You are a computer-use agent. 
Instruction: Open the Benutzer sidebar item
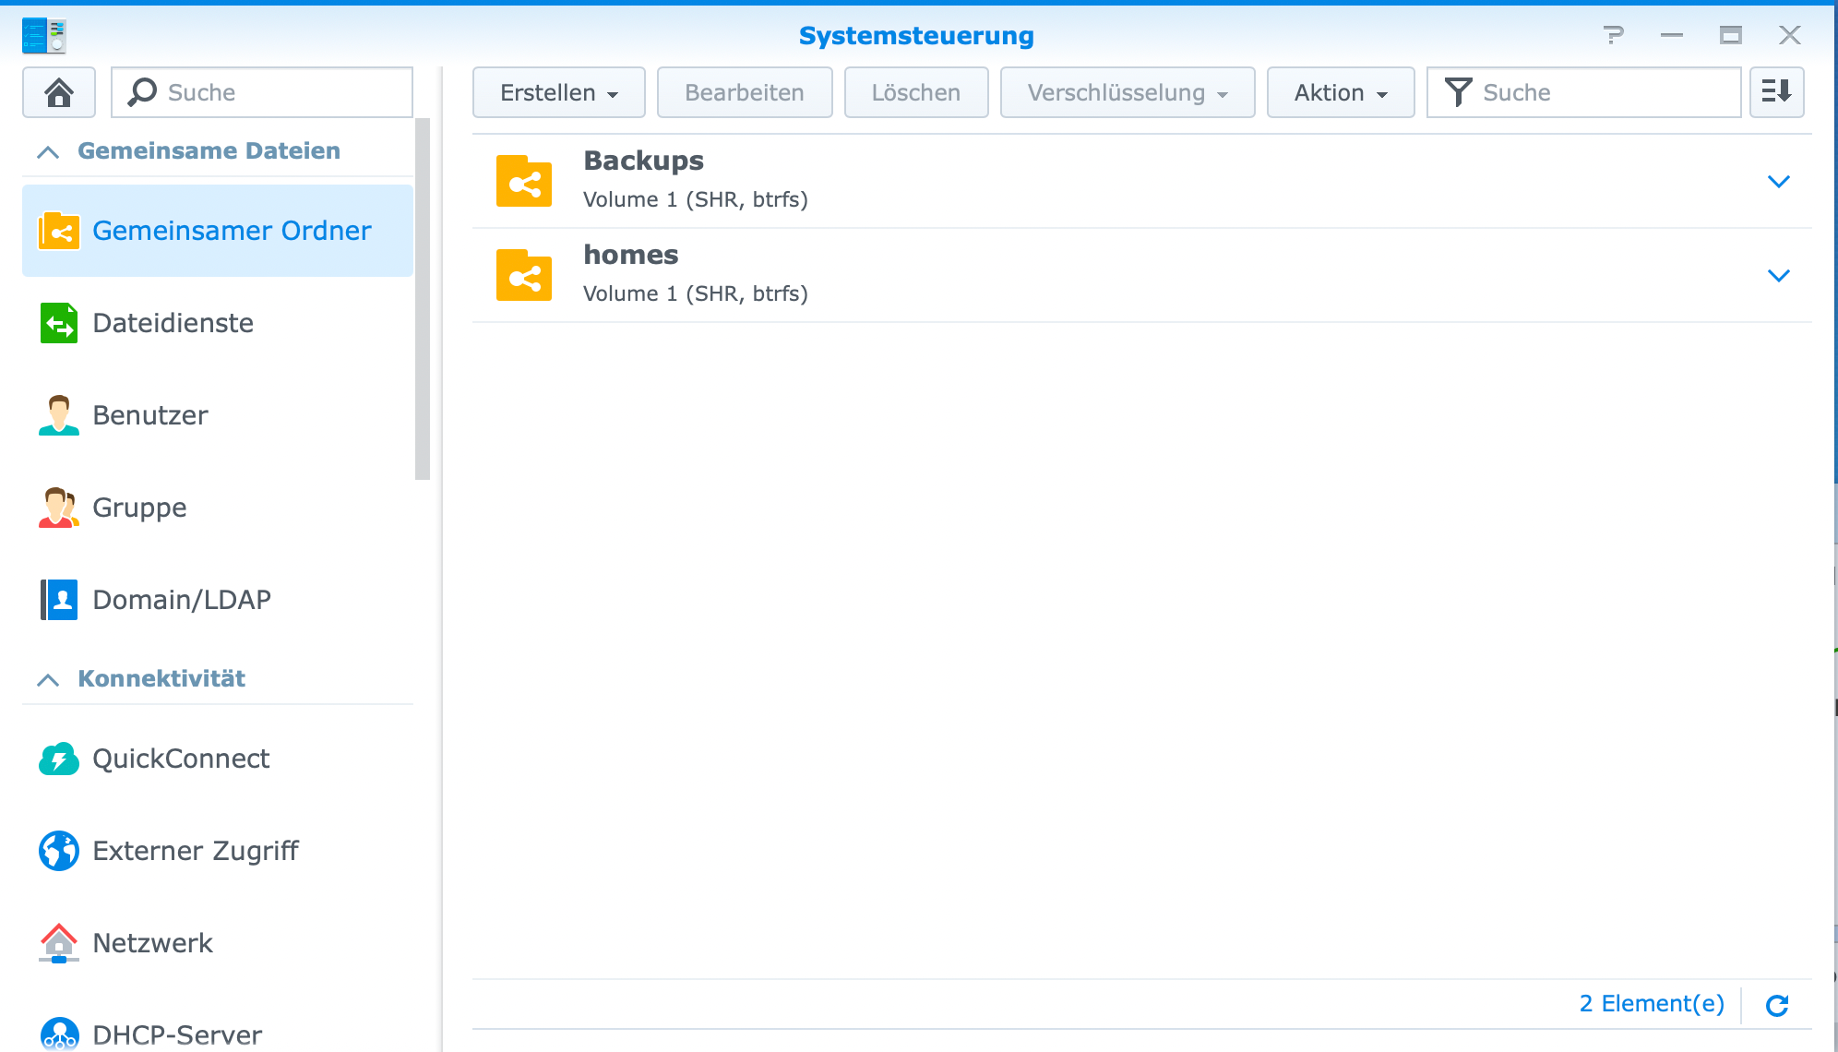[149, 415]
